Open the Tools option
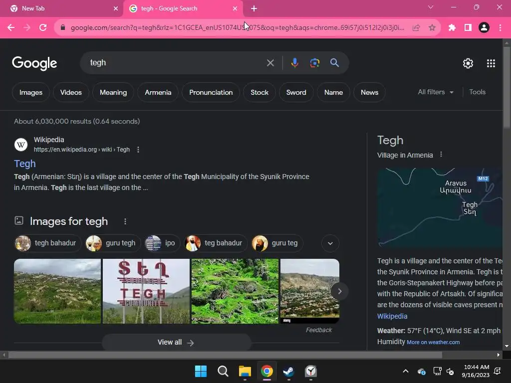This screenshot has height=383, width=511. click(477, 92)
